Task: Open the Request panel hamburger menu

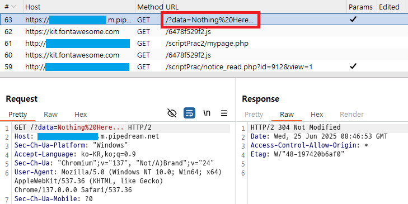Action: click(x=224, y=113)
